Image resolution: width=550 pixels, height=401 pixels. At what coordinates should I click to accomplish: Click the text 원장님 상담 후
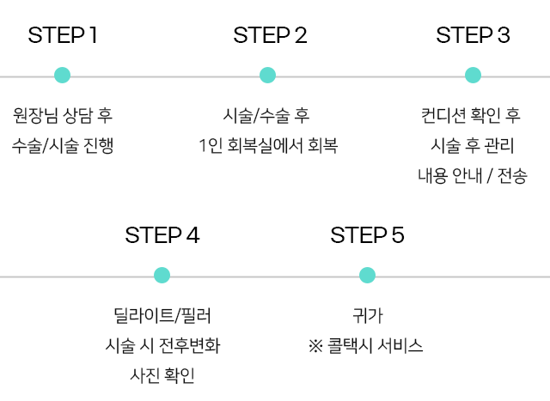coord(63,115)
